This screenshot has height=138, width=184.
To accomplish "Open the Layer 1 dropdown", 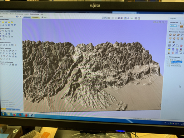I will click(x=45, y=17).
